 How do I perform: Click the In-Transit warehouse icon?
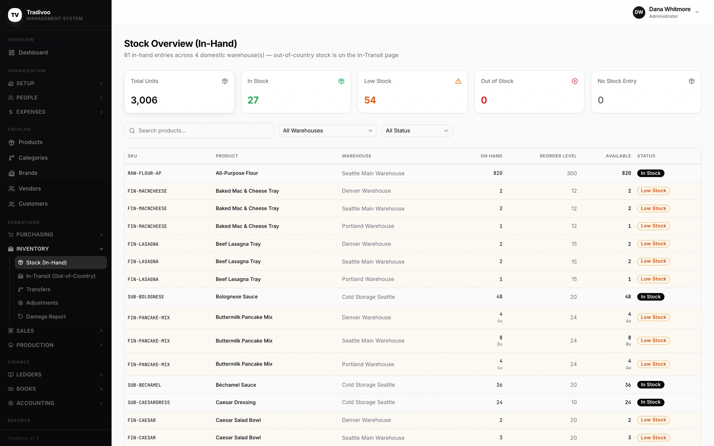pyautogui.click(x=21, y=276)
